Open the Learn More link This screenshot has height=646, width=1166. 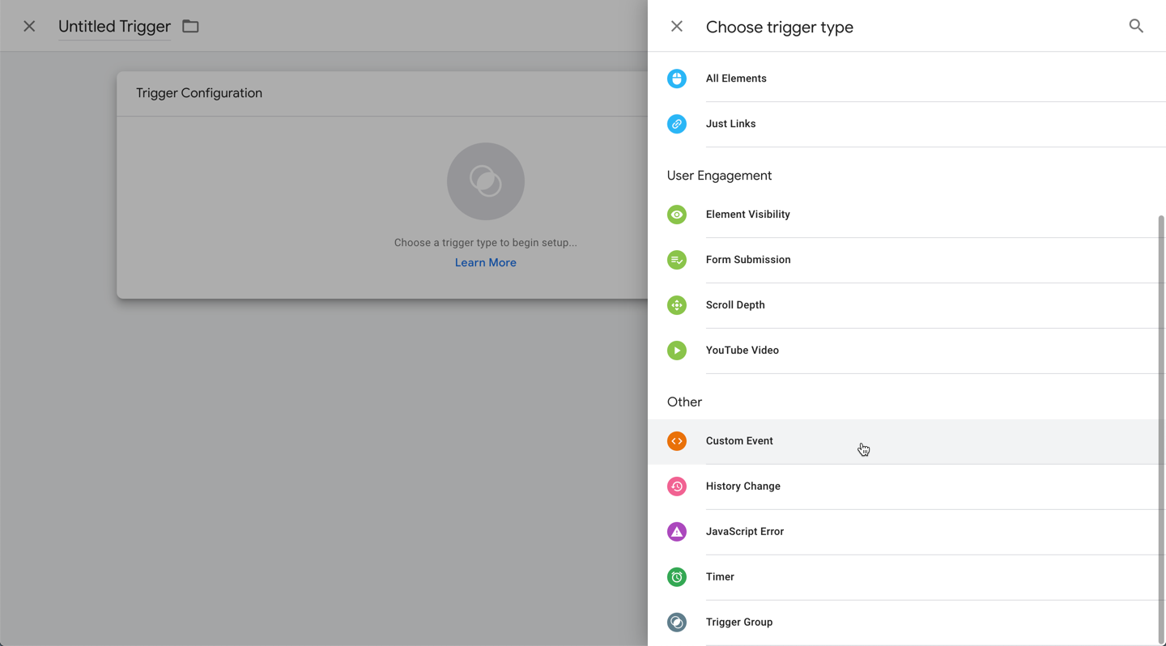coord(485,261)
